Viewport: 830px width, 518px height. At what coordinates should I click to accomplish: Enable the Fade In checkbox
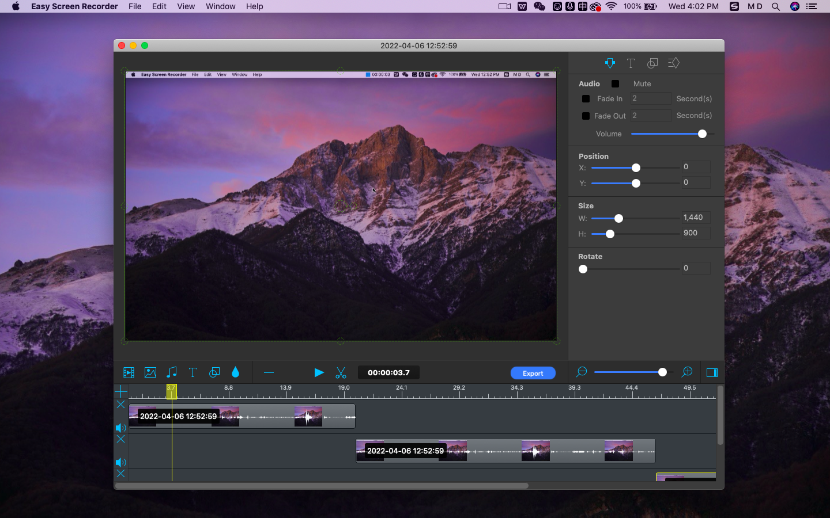586,99
